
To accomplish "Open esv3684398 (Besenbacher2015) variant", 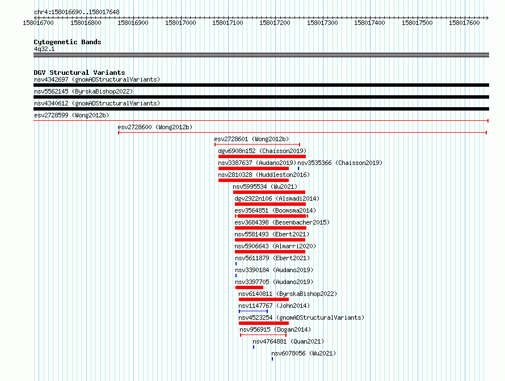I will tap(282, 222).
